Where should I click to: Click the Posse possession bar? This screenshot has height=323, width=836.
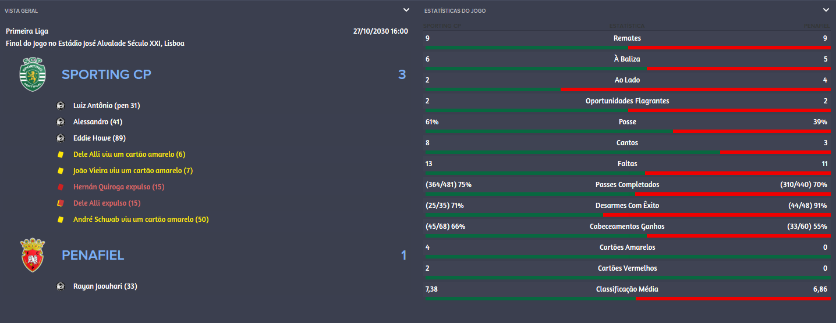tap(627, 132)
